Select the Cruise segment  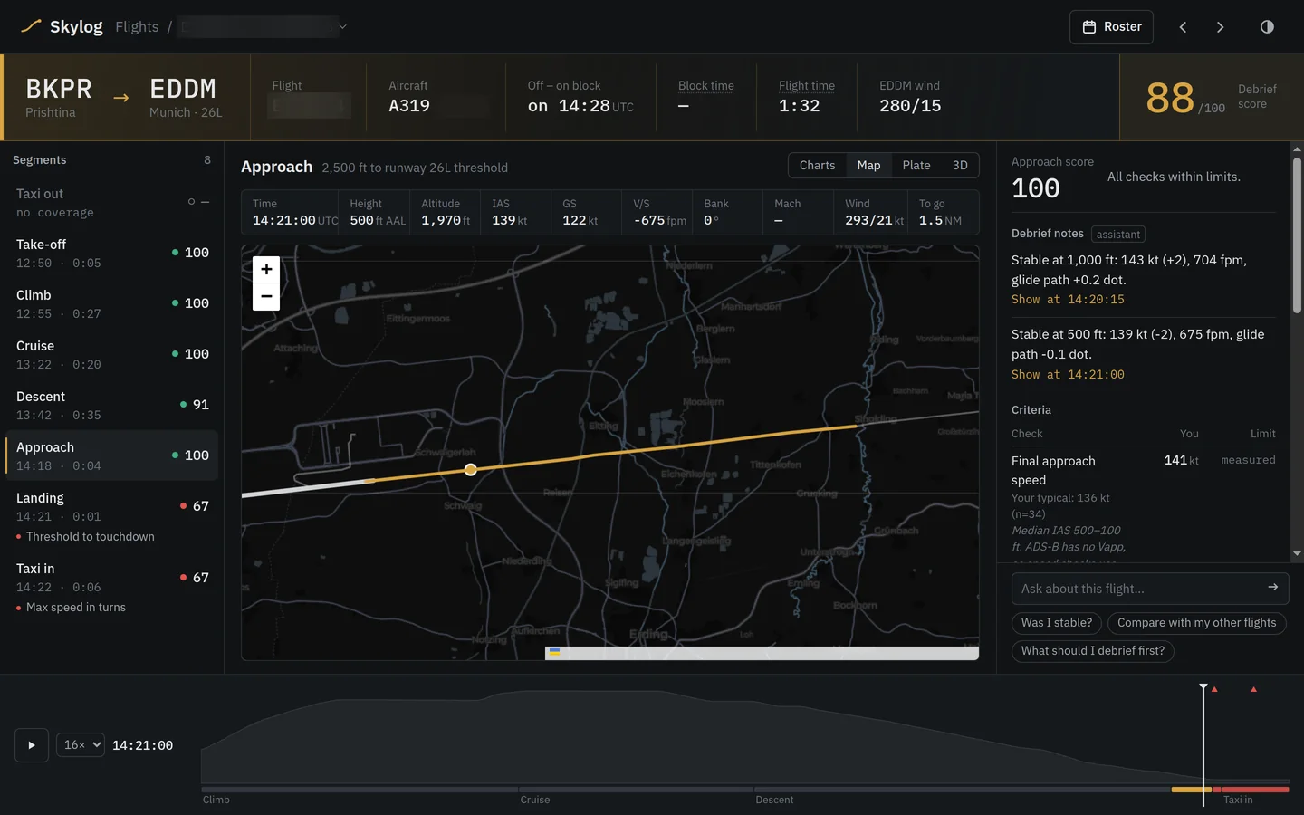(x=112, y=354)
